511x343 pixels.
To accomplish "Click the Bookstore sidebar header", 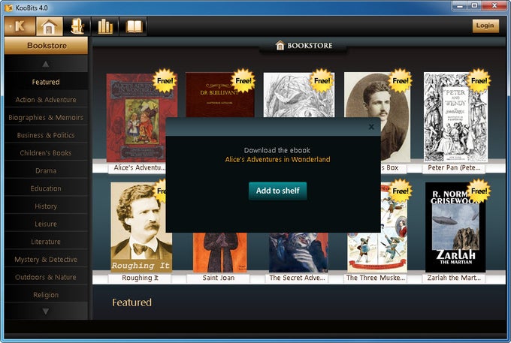I will pyautogui.click(x=47, y=46).
